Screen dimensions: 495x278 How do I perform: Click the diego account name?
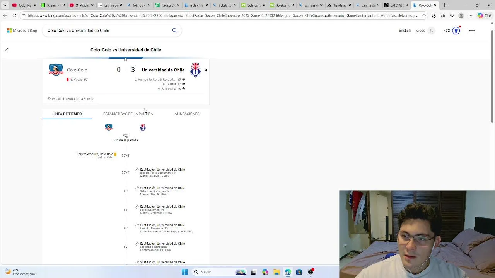(x=421, y=31)
